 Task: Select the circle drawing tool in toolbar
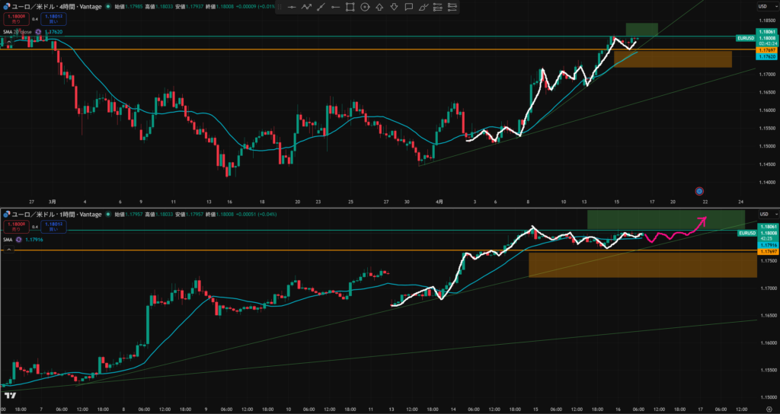tap(365, 7)
